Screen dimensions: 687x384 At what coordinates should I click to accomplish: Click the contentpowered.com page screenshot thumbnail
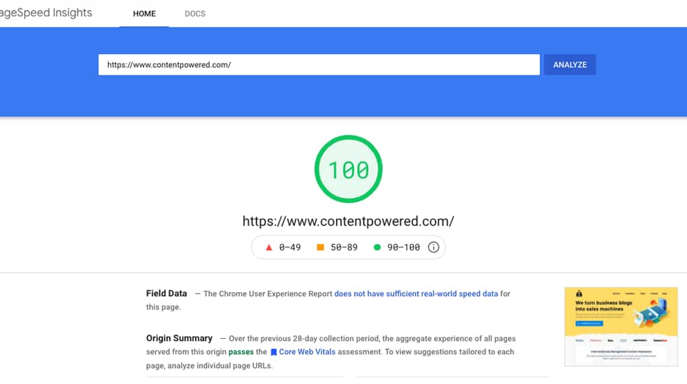621,326
